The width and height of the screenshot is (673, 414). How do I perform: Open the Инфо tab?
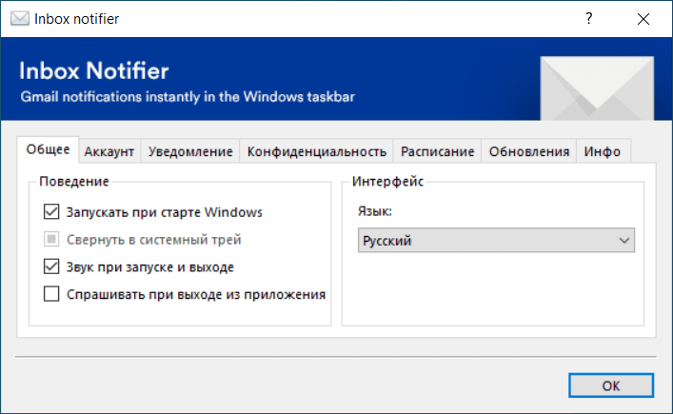pyautogui.click(x=603, y=151)
